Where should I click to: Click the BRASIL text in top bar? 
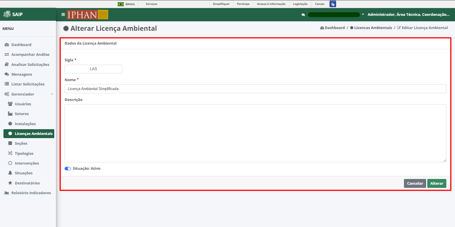(x=130, y=4)
